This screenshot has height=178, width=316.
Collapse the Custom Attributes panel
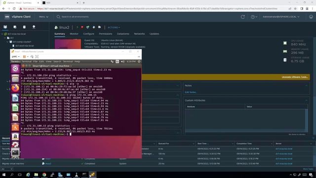tap(306, 100)
